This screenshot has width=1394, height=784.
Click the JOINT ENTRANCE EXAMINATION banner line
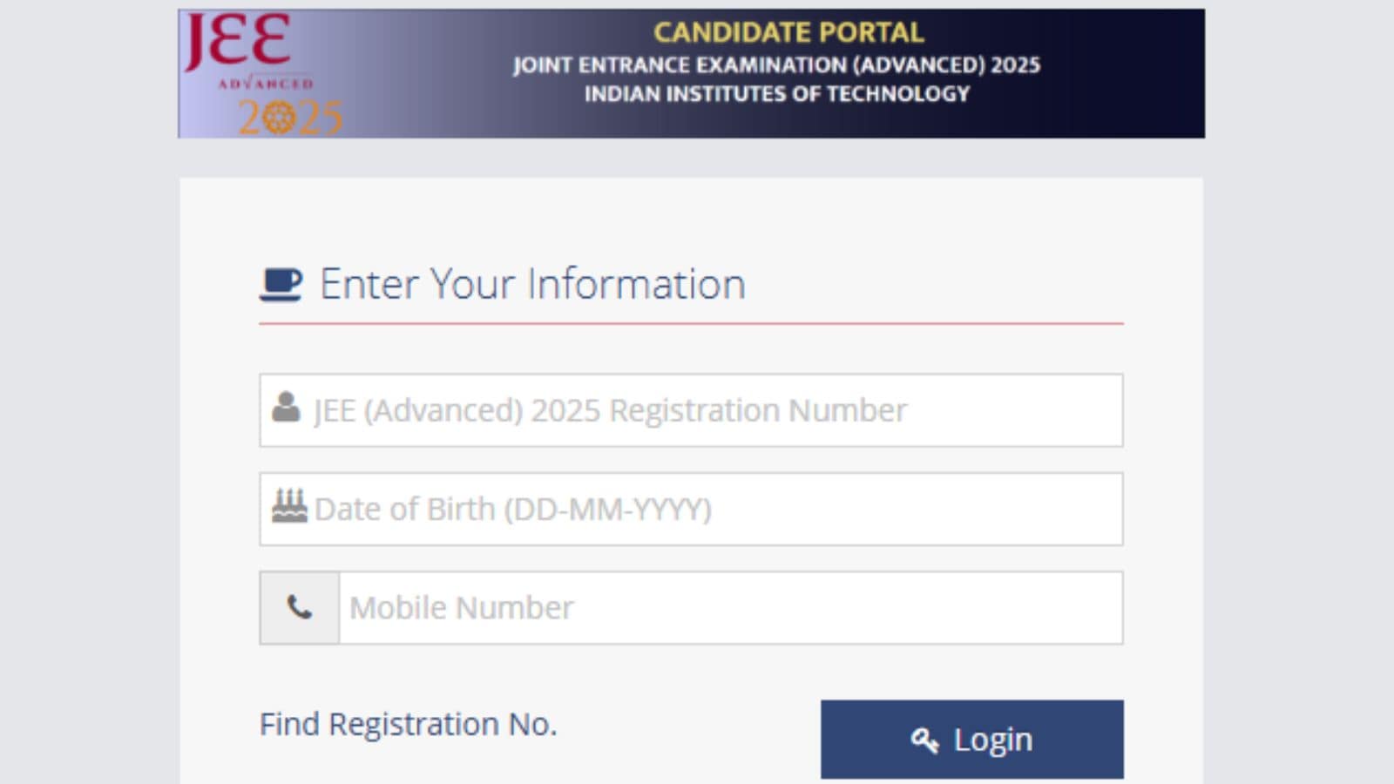click(x=778, y=64)
